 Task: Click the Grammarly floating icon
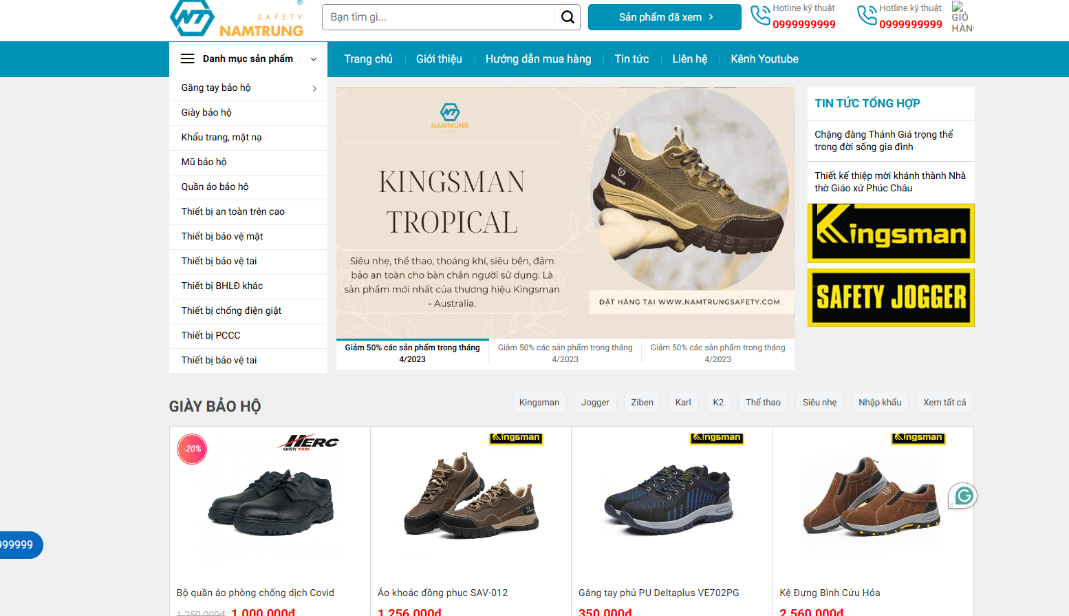pyautogui.click(x=963, y=496)
